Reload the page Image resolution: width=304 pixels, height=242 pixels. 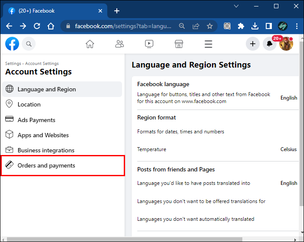[37, 26]
